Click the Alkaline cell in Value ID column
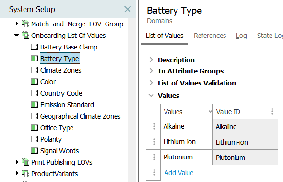The width and height of the screenshot is (283, 182). tap(245, 126)
